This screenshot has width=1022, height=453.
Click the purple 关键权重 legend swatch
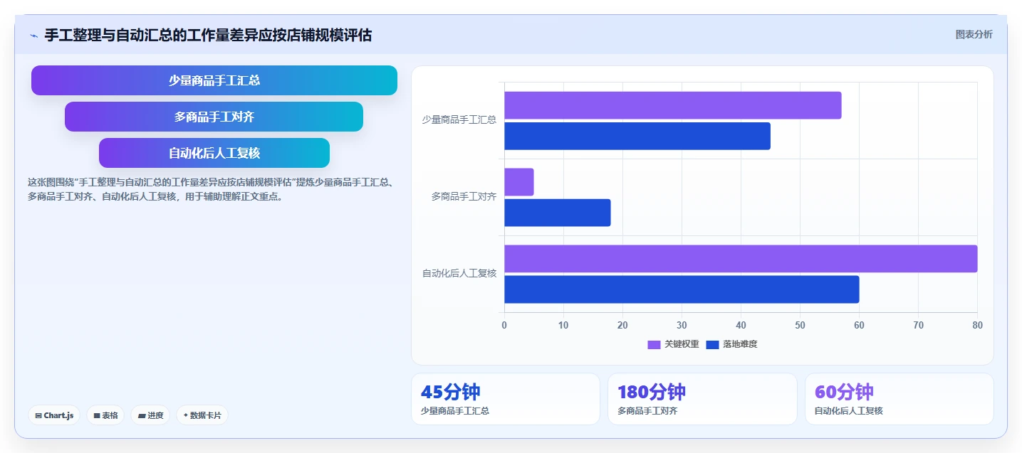click(x=654, y=345)
